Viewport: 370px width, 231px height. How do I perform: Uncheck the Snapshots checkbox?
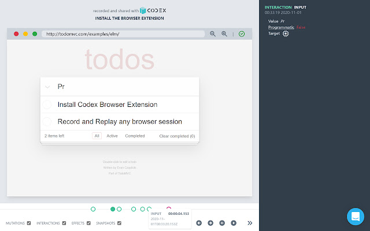coord(119,223)
